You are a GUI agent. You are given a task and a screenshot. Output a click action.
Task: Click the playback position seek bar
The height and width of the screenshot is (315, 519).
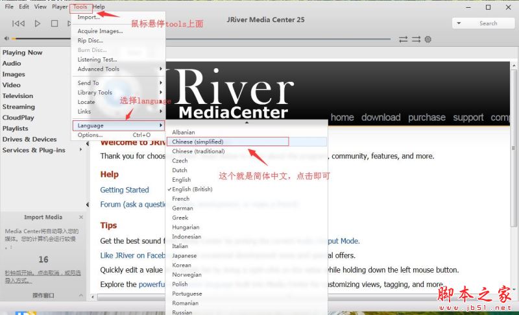click(x=278, y=39)
